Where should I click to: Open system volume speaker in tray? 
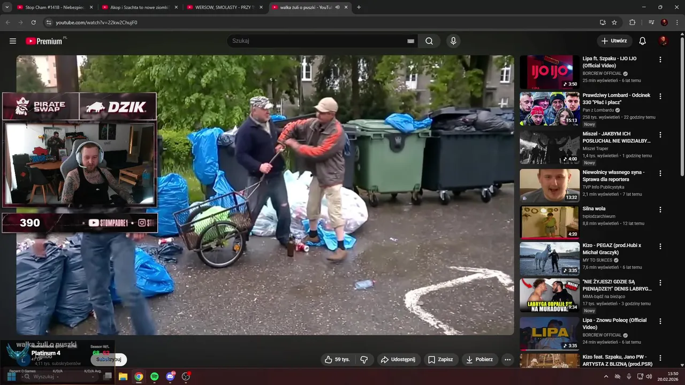[x=649, y=376]
